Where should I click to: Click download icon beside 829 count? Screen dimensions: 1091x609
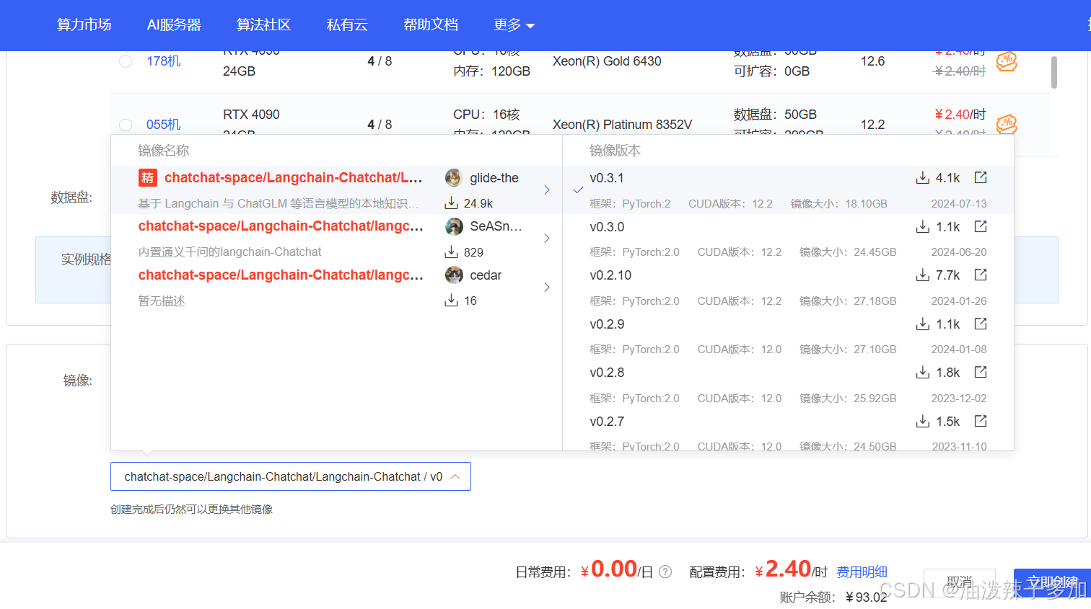point(451,252)
